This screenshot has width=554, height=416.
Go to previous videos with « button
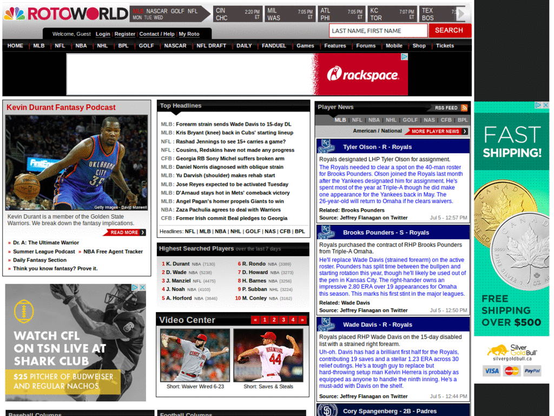click(255, 320)
